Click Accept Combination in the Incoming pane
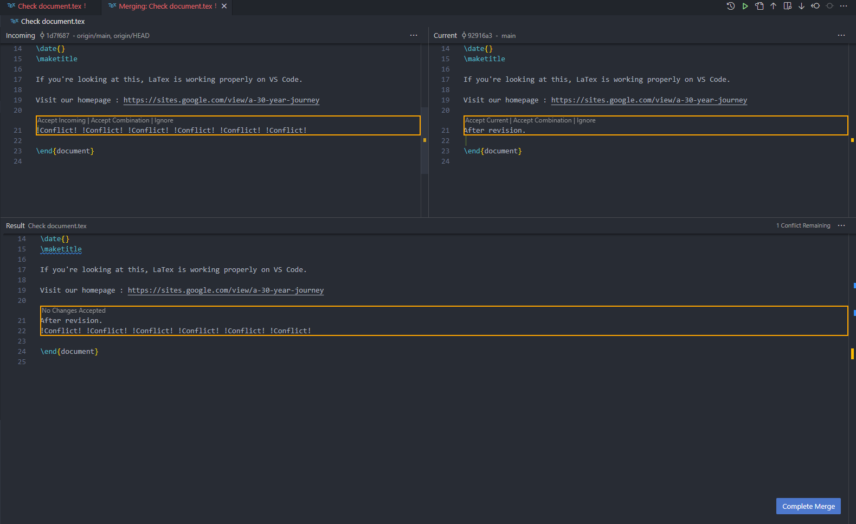This screenshot has height=524, width=856. (120, 120)
